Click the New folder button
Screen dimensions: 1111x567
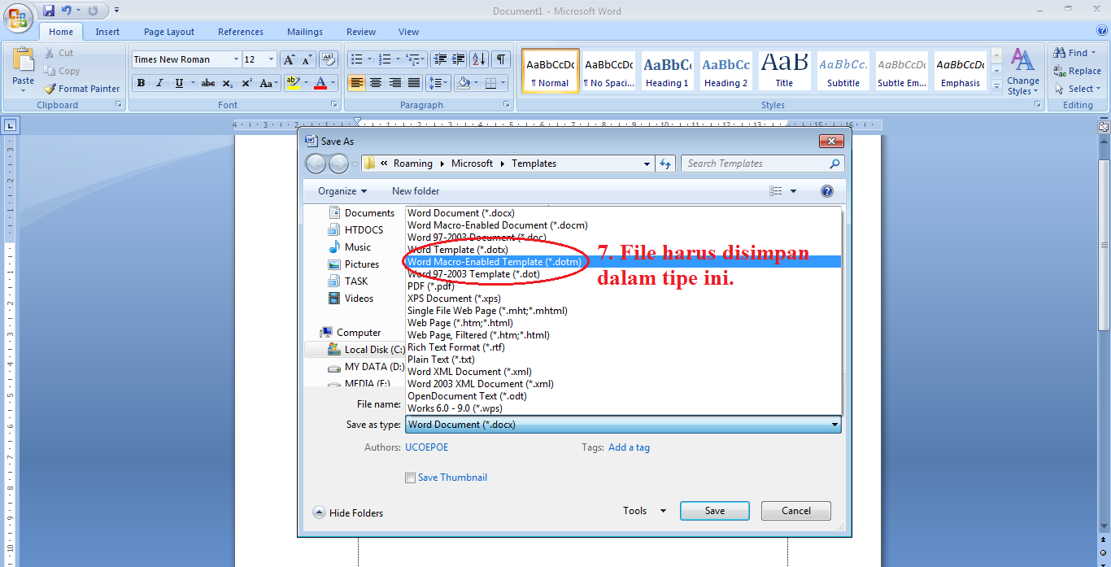click(x=416, y=190)
